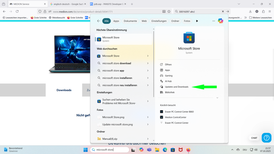Click the Downloads tab on Medion page
Image resolution: width=274 pixels, height=154 pixels.
point(64,90)
